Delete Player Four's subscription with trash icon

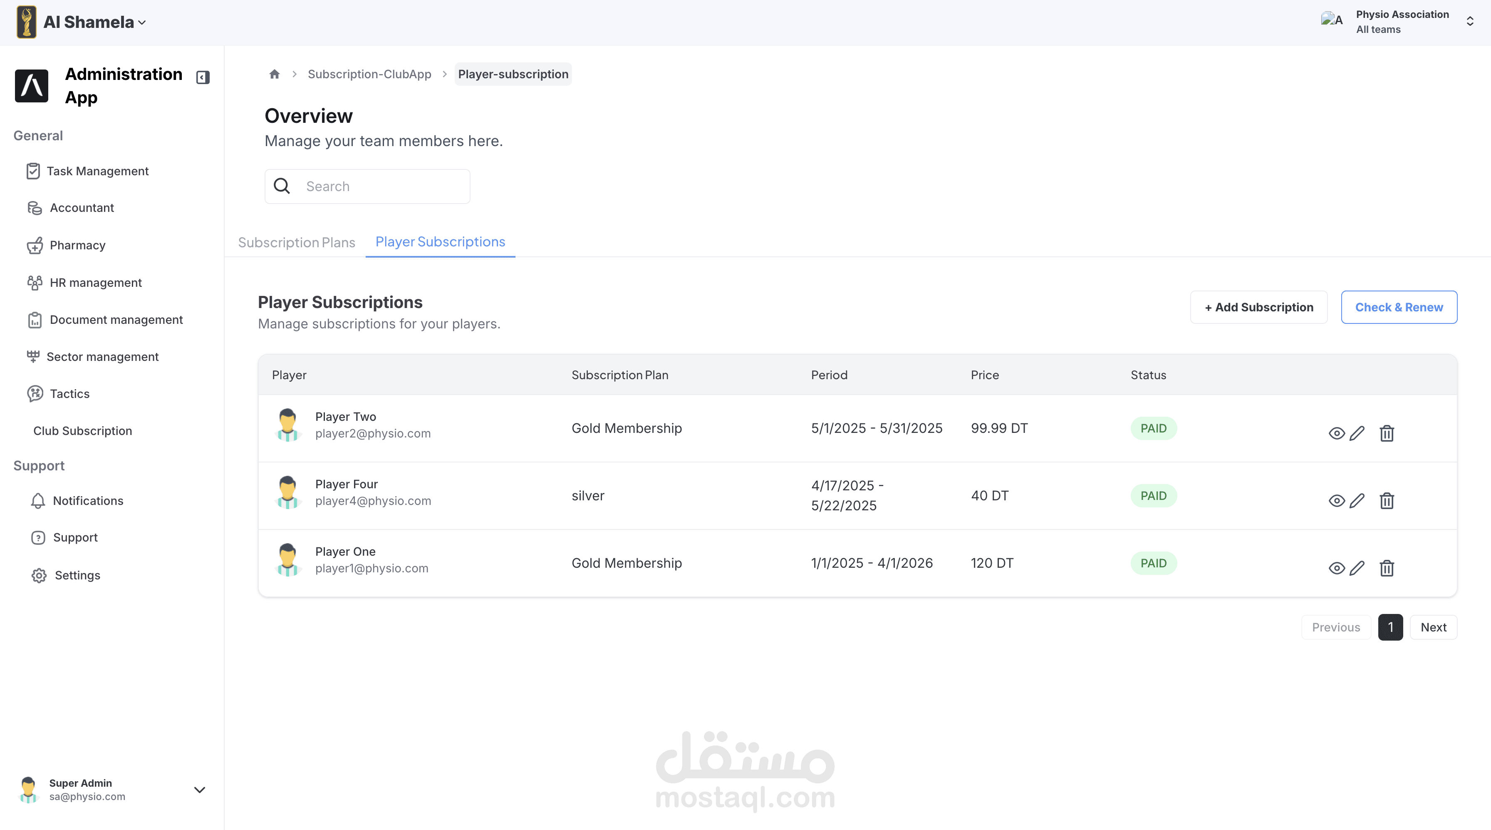point(1386,500)
